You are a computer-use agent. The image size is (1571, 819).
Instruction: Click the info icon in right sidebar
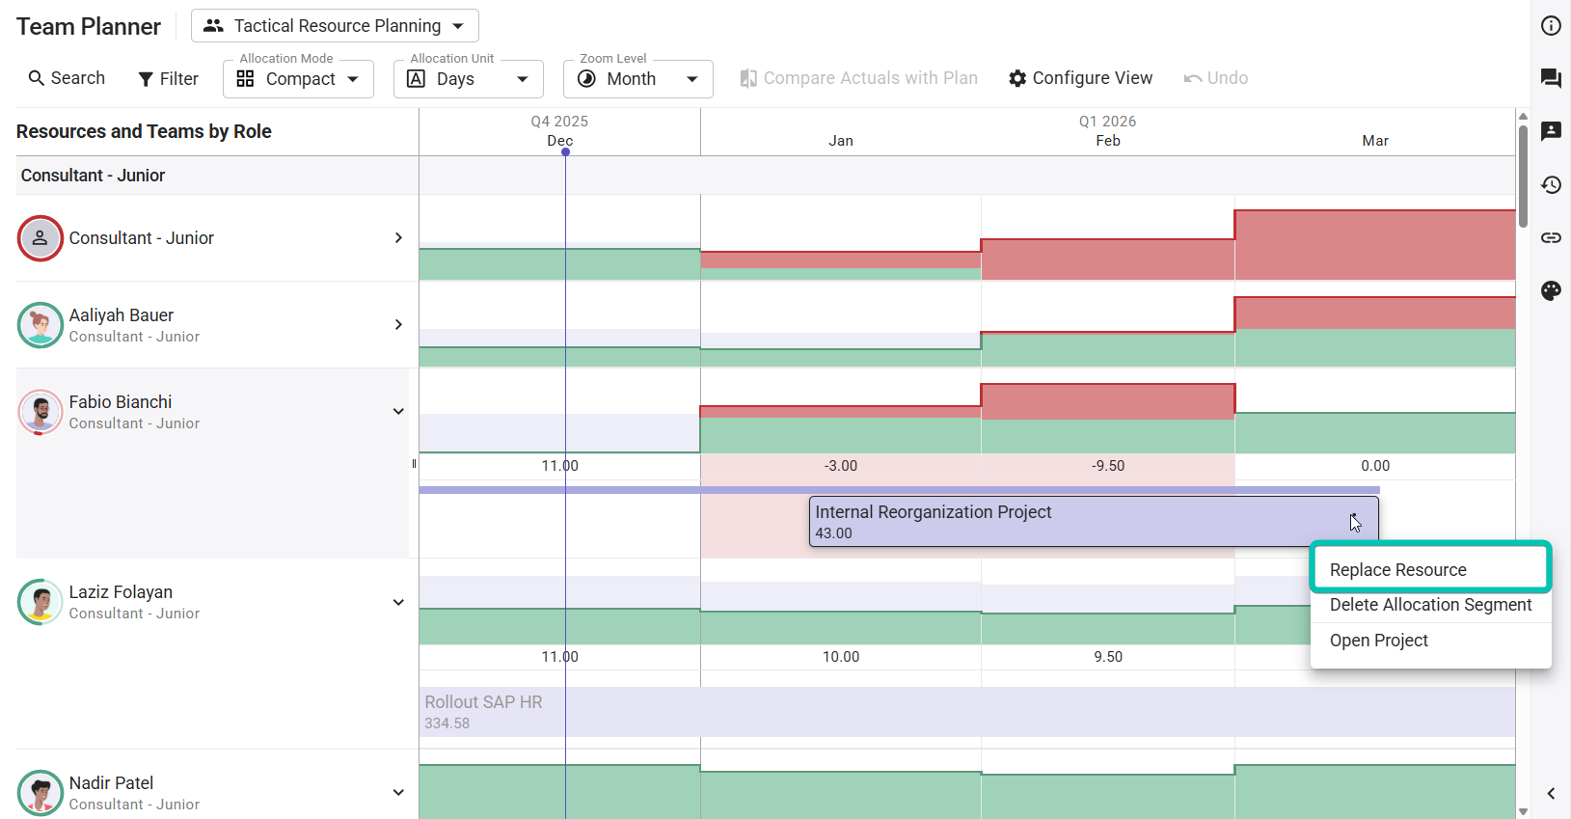pyautogui.click(x=1551, y=26)
